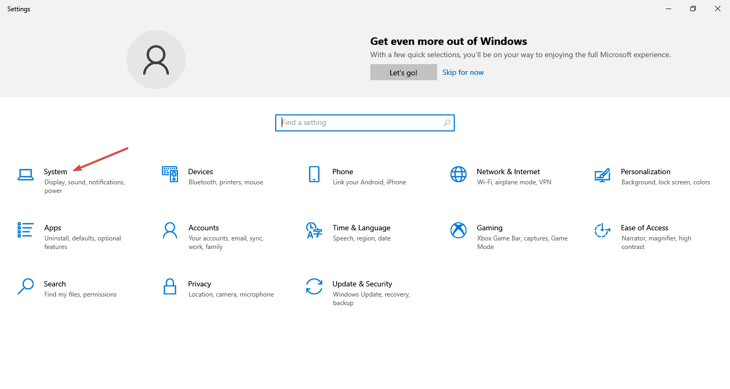This screenshot has width=730, height=389.
Task: Click the System laptop icon
Action: 25,174
